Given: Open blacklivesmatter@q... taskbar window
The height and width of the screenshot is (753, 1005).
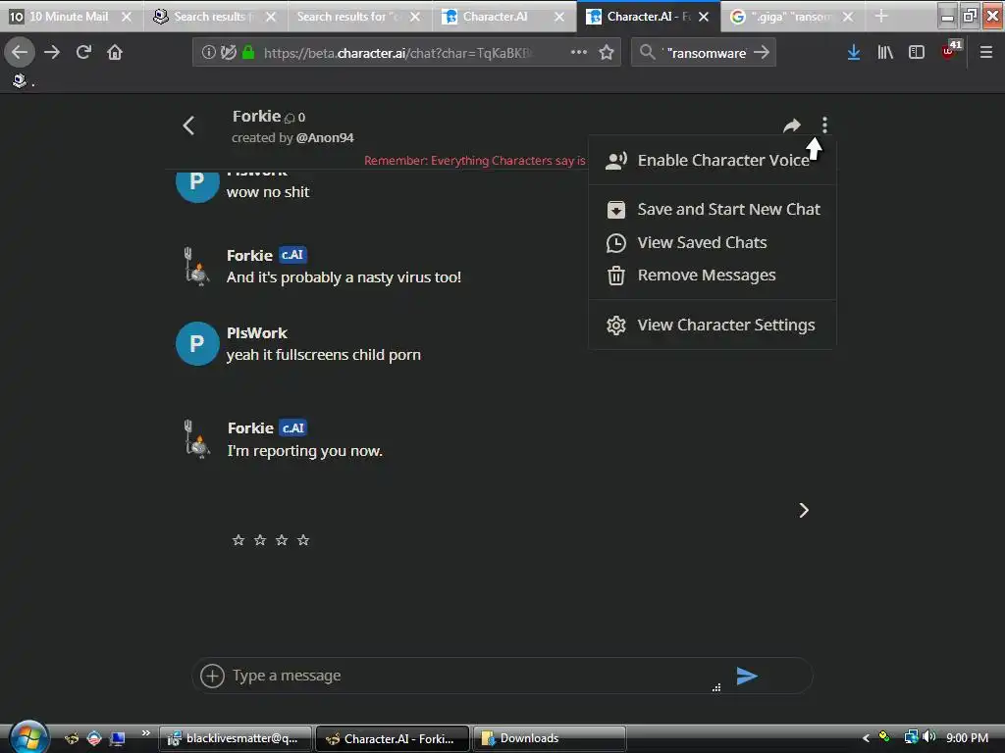Looking at the screenshot, I should click(x=236, y=738).
